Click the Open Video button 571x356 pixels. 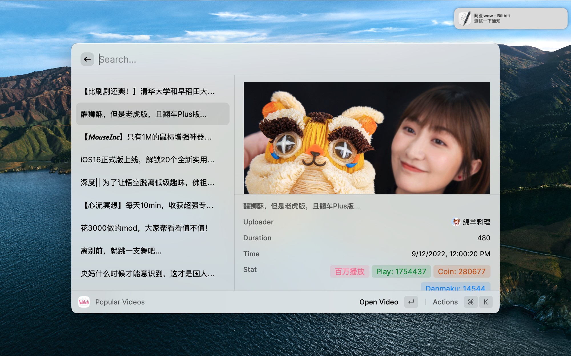(x=379, y=302)
